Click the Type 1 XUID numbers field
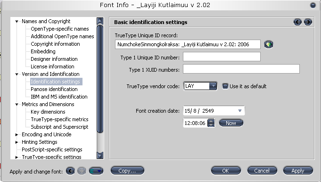 pos(241,69)
